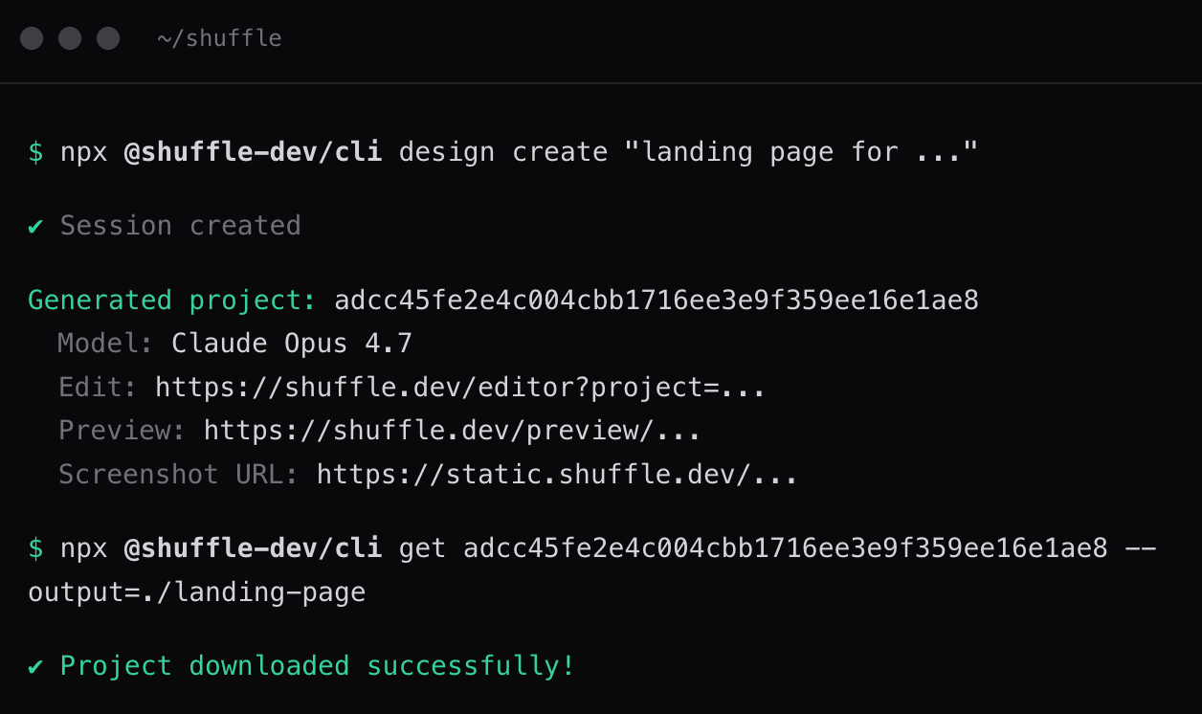Open the static.shuffle.dev screenshot URL
The image size is (1202, 714).
click(x=557, y=474)
